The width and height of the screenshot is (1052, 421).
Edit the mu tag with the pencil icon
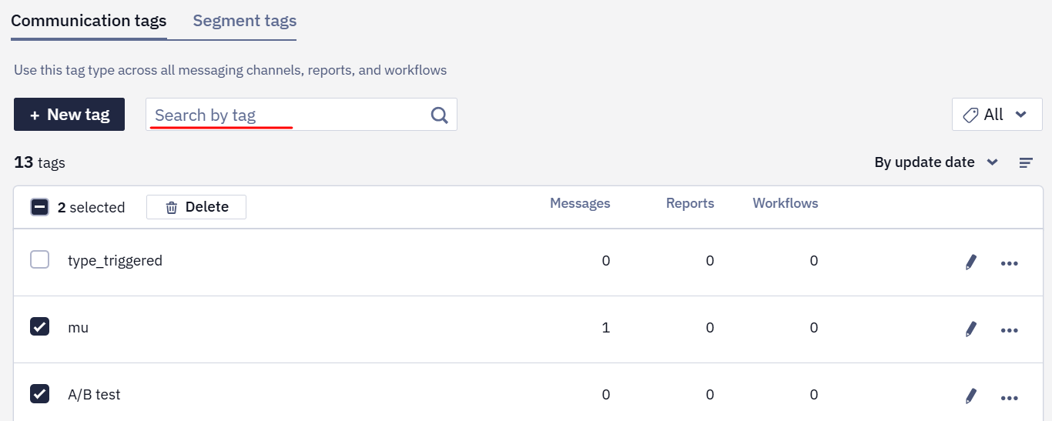point(970,329)
